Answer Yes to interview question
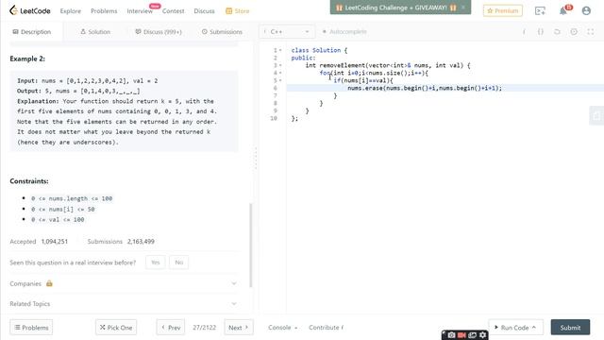 click(155, 263)
